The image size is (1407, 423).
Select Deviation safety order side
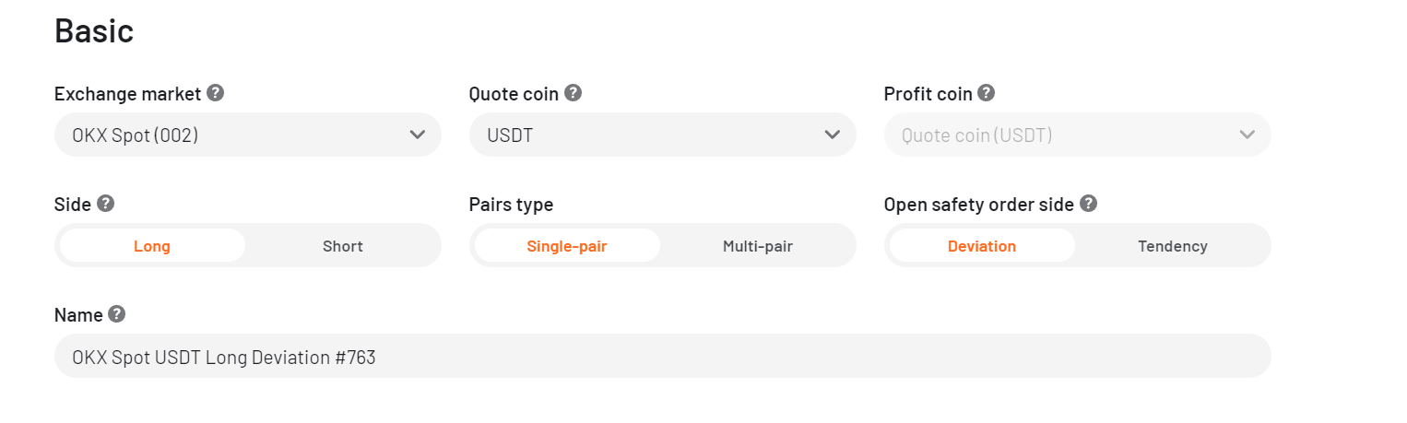click(x=982, y=246)
